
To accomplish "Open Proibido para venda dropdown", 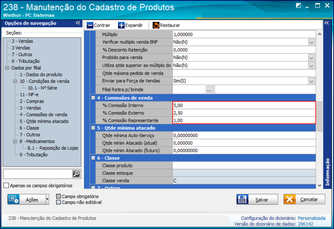I will pos(311,58).
